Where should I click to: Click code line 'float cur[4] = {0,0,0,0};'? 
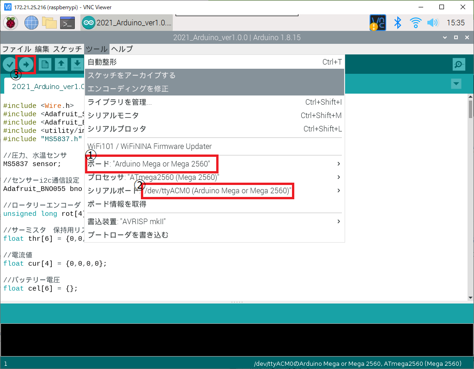[x=55, y=263]
